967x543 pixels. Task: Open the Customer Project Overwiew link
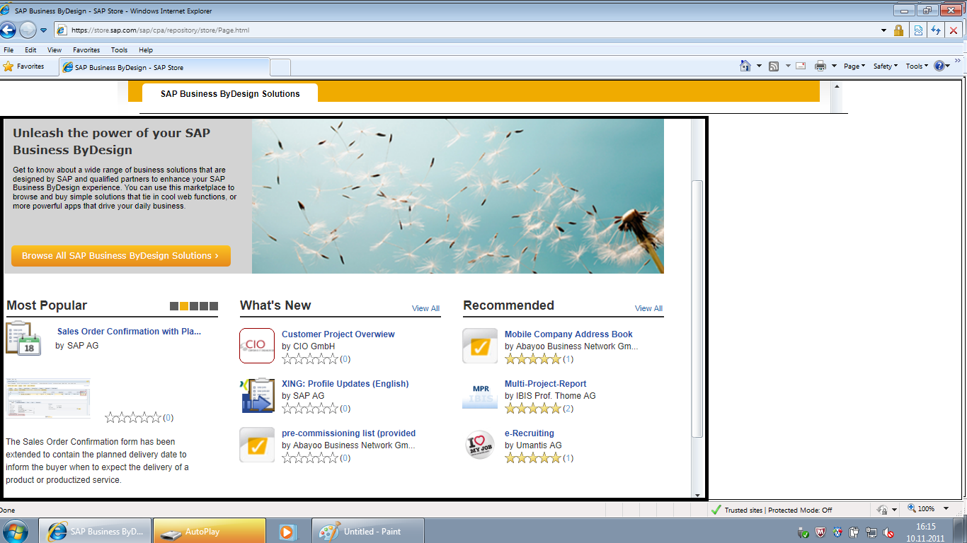[338, 334]
